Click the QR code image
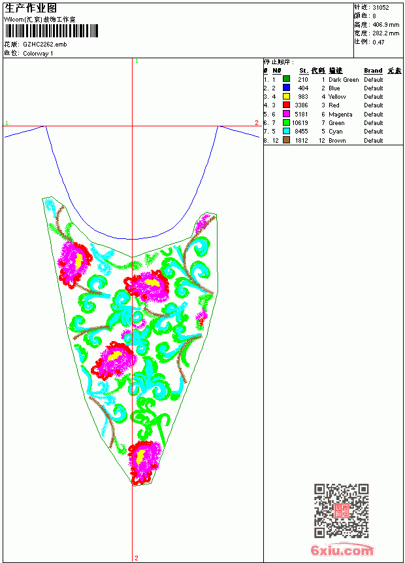Screen dimensions: 405x563 click(x=341, y=511)
